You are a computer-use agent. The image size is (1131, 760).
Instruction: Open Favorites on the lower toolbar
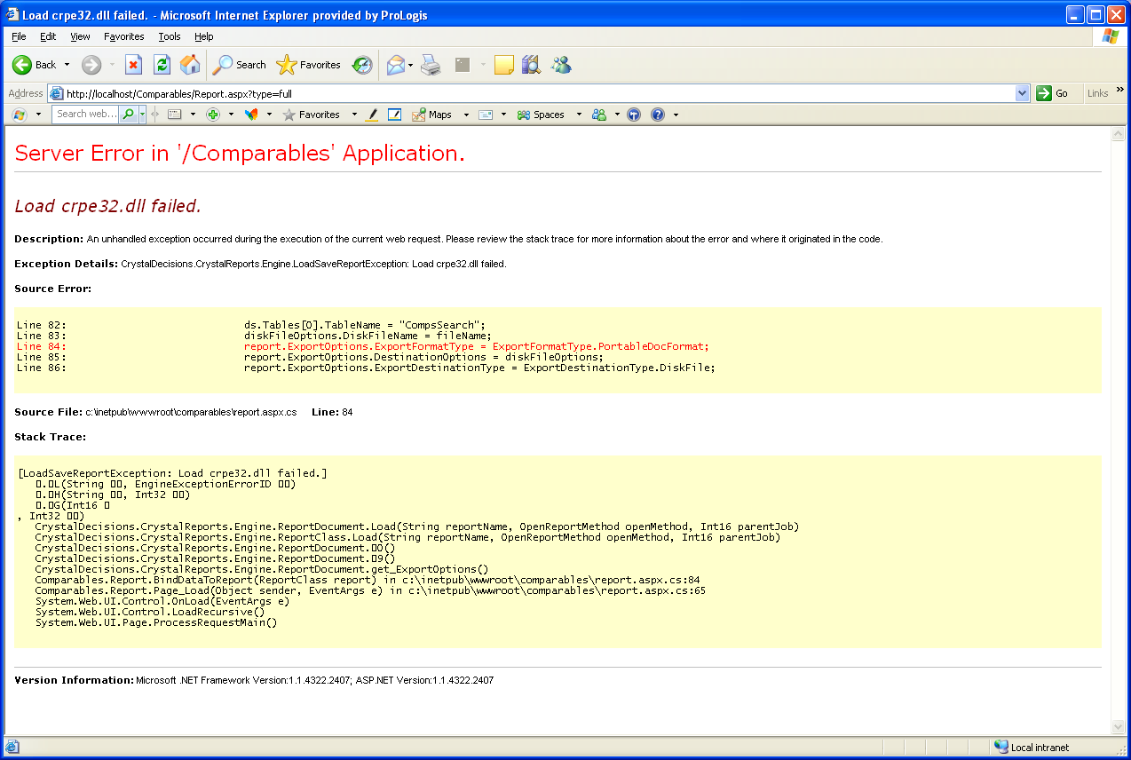312,115
